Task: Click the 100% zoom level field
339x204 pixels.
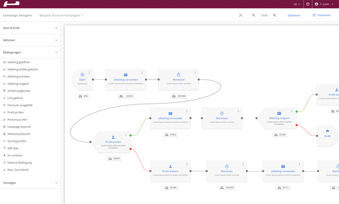Action: click(264, 15)
